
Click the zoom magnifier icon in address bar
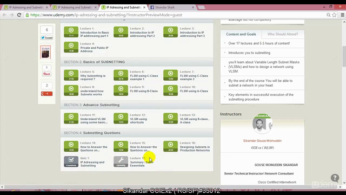coord(328,15)
